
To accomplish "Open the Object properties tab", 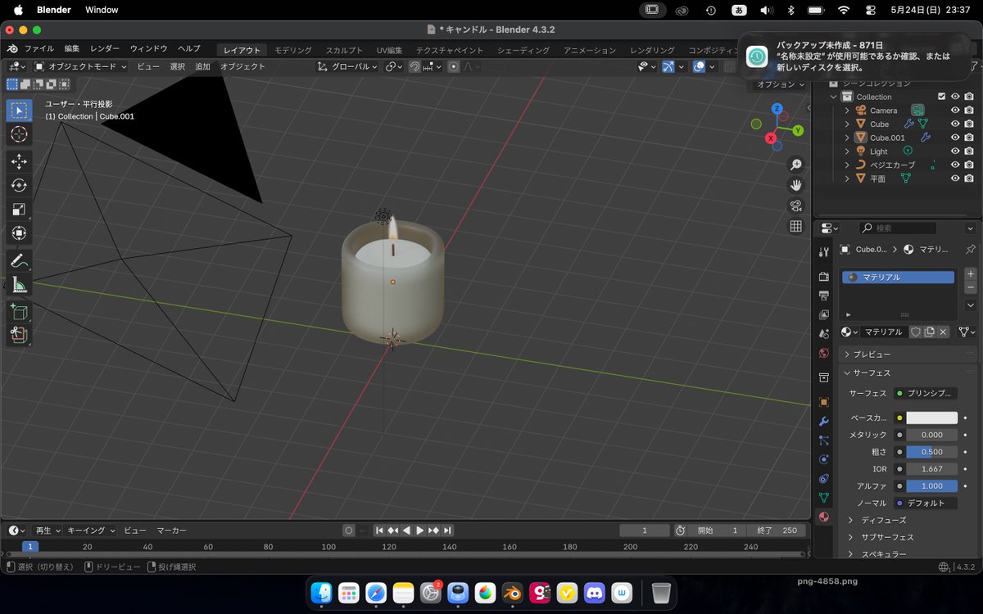I will (x=824, y=402).
